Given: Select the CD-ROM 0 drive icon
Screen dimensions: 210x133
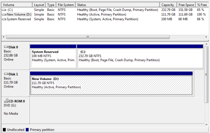Looking at the screenshot, I should 6,101.
